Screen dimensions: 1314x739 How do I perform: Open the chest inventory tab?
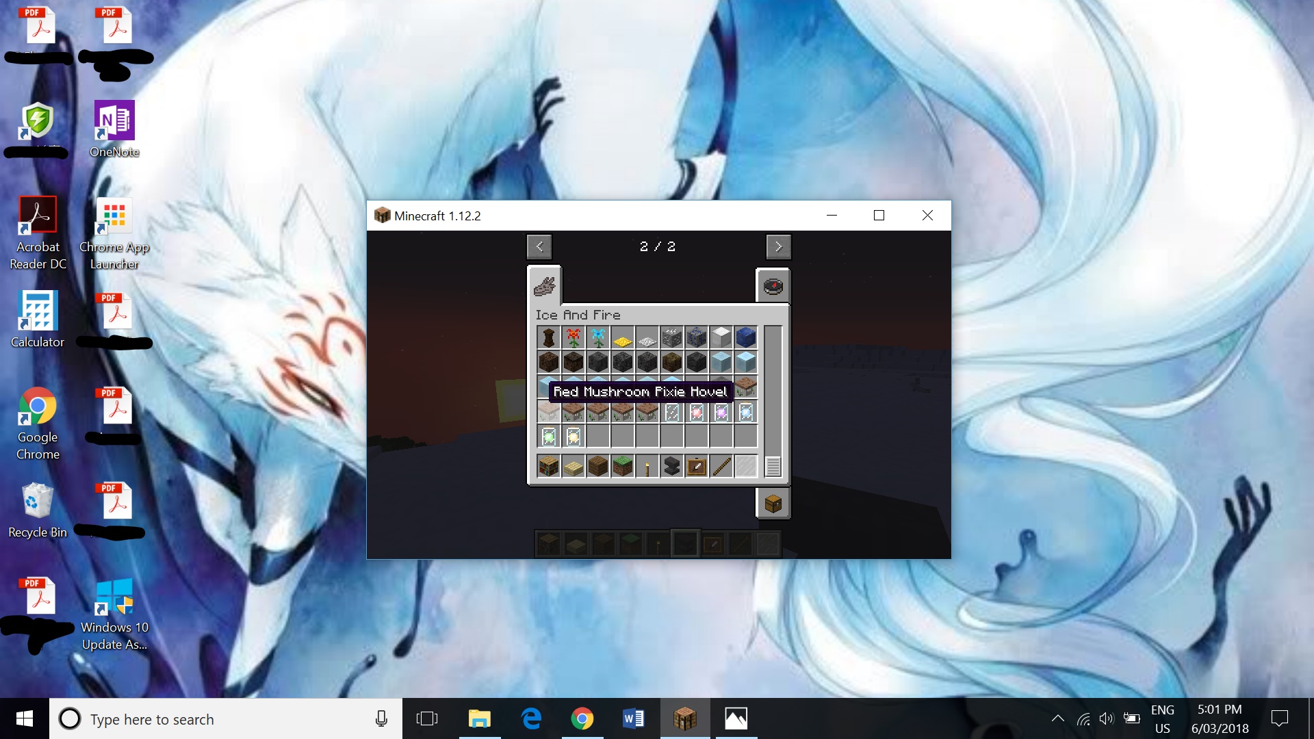tap(773, 503)
